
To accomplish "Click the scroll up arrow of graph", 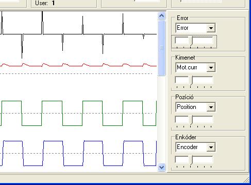I will [x=161, y=16].
